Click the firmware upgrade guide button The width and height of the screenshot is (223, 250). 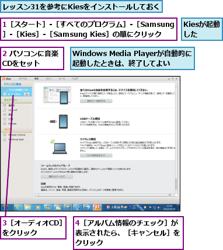point(57,176)
